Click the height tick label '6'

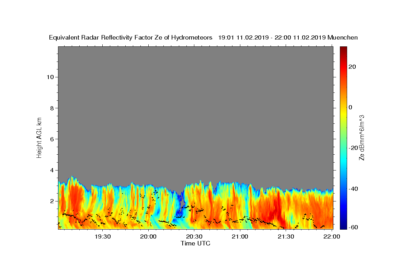[x=52, y=139]
